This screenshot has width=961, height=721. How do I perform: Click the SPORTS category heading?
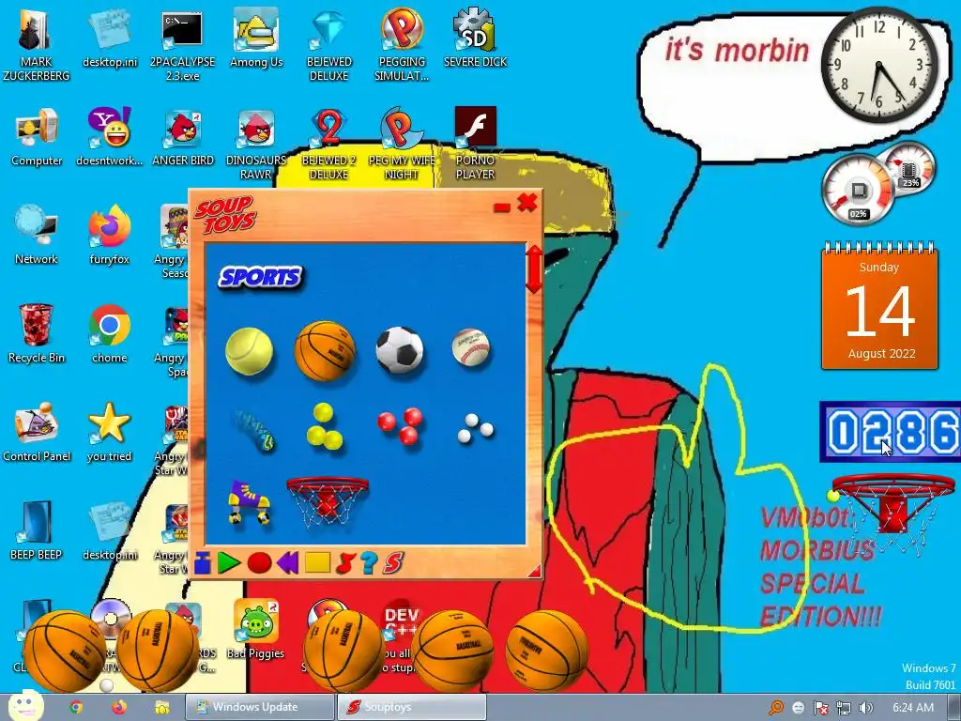coord(261,277)
